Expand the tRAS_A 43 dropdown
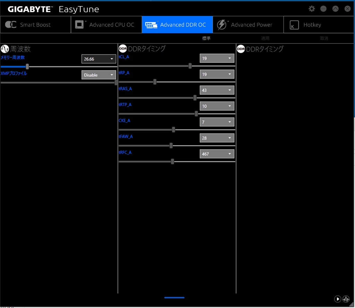This screenshot has height=308, width=355. point(217,90)
